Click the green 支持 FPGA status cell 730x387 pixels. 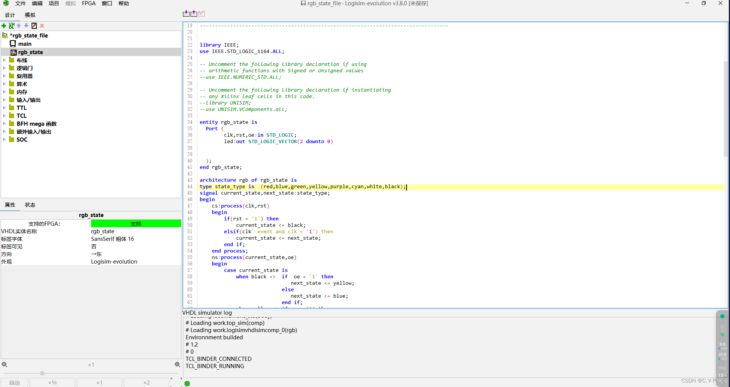pyautogui.click(x=136, y=224)
